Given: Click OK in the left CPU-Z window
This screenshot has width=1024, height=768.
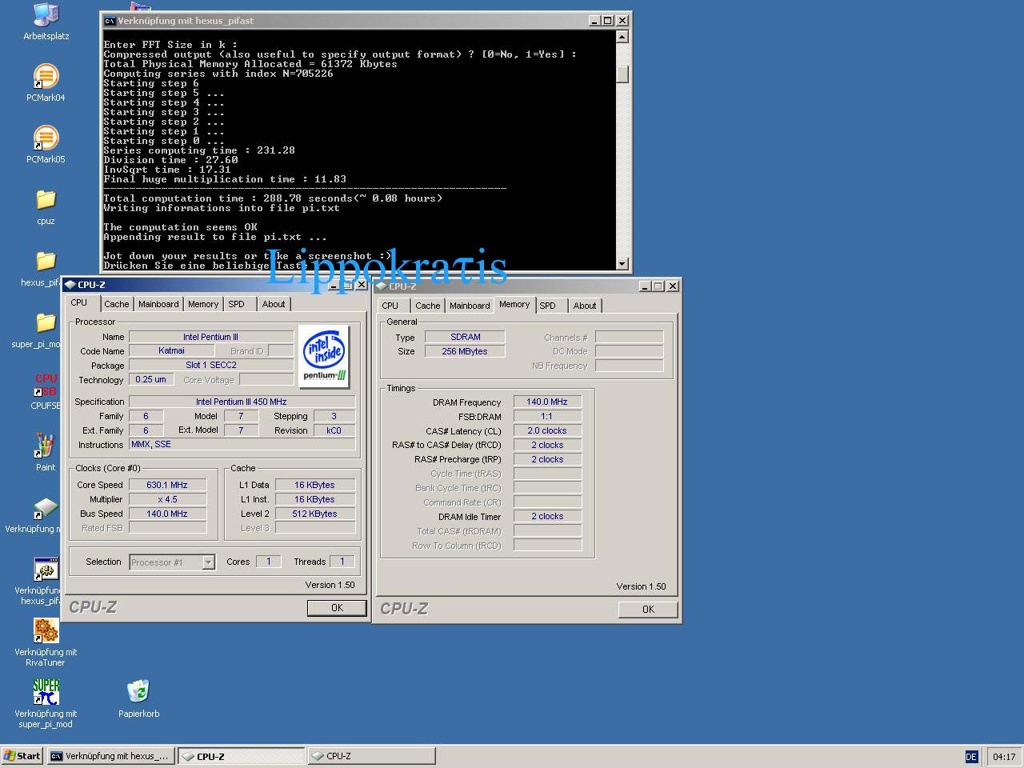Looking at the screenshot, I should (337, 608).
